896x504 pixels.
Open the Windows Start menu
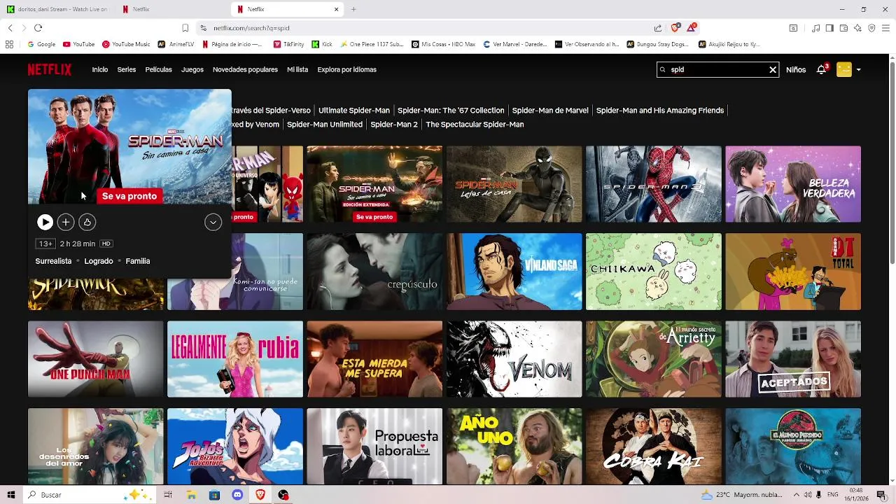pos(11,495)
